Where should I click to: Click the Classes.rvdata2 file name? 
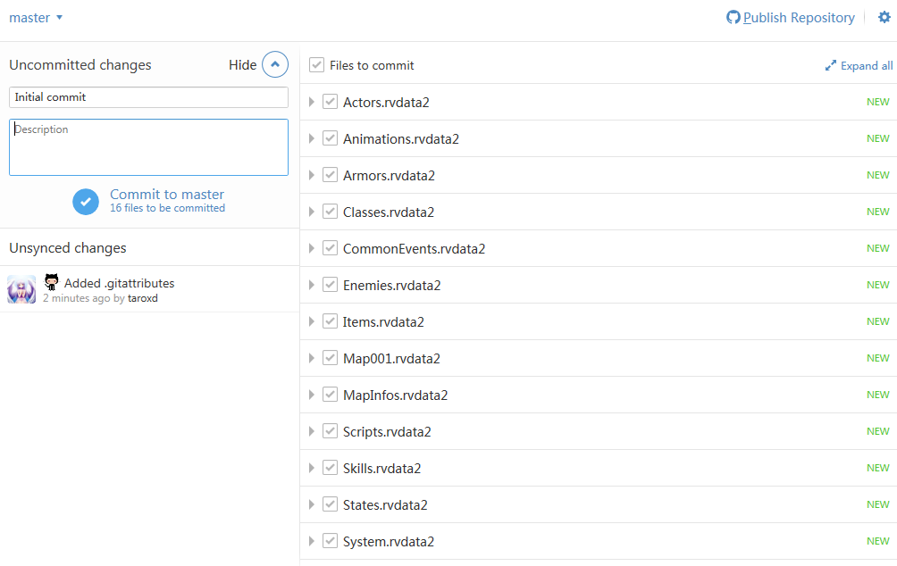pos(389,212)
